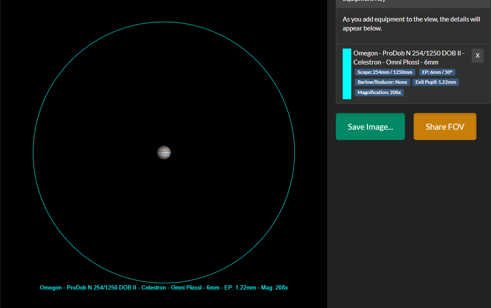Select the Scope: 254mm / 1250mm badge
491x308 pixels.
[x=385, y=72]
